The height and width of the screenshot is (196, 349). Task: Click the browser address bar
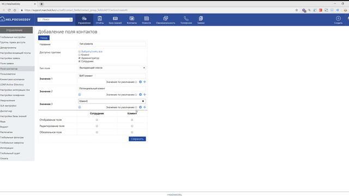(x=156, y=10)
